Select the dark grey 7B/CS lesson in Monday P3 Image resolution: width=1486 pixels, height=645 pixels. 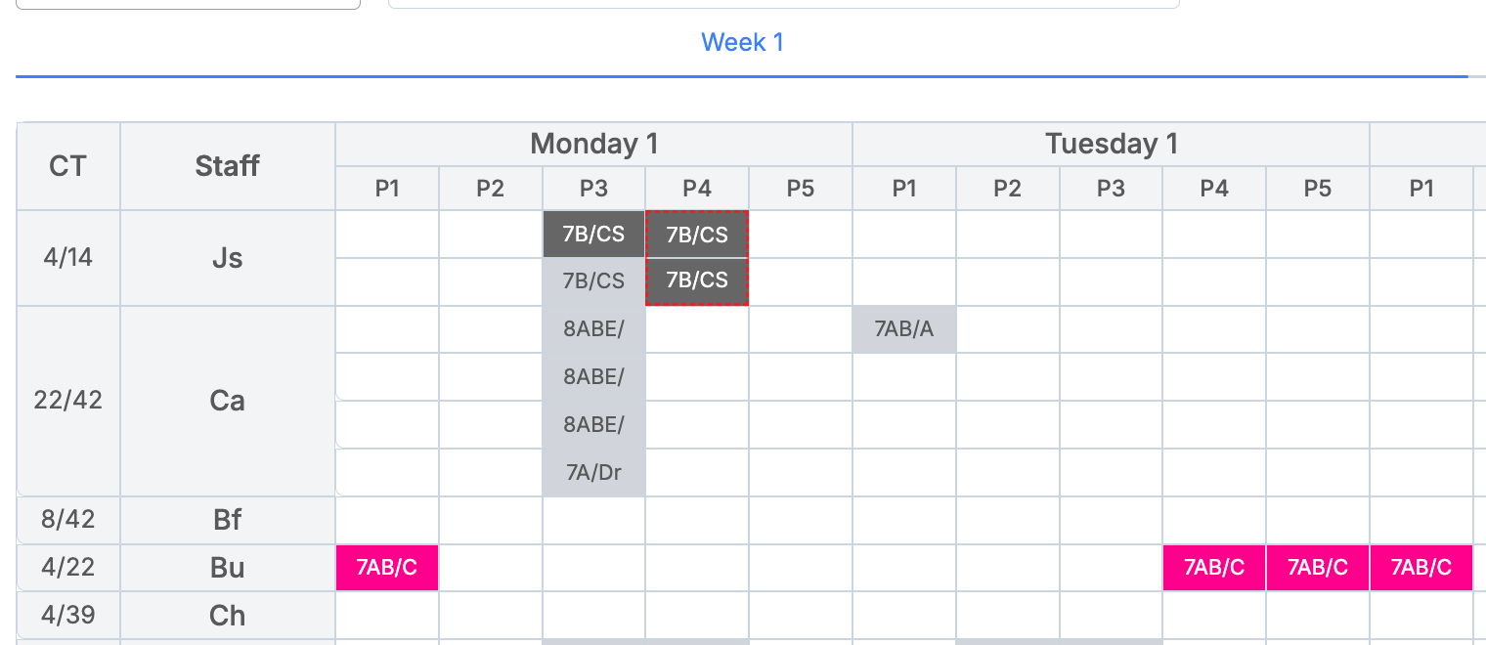tap(593, 235)
